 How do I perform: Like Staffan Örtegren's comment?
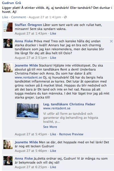click(x=53, y=33)
